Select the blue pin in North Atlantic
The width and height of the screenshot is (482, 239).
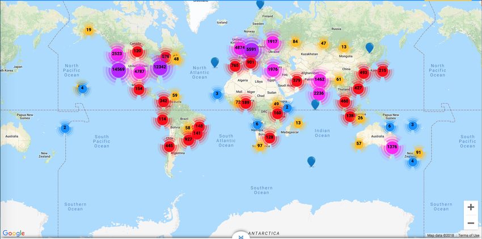[214, 62]
